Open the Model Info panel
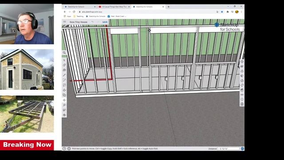The width and height of the screenshot is (284, 160). (242, 100)
